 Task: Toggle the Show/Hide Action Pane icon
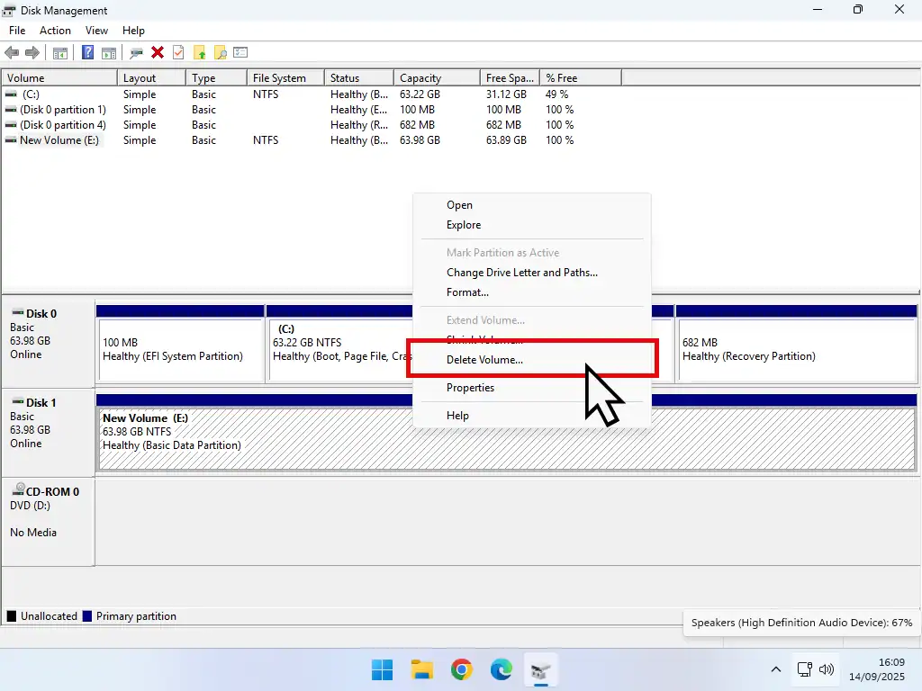[109, 53]
